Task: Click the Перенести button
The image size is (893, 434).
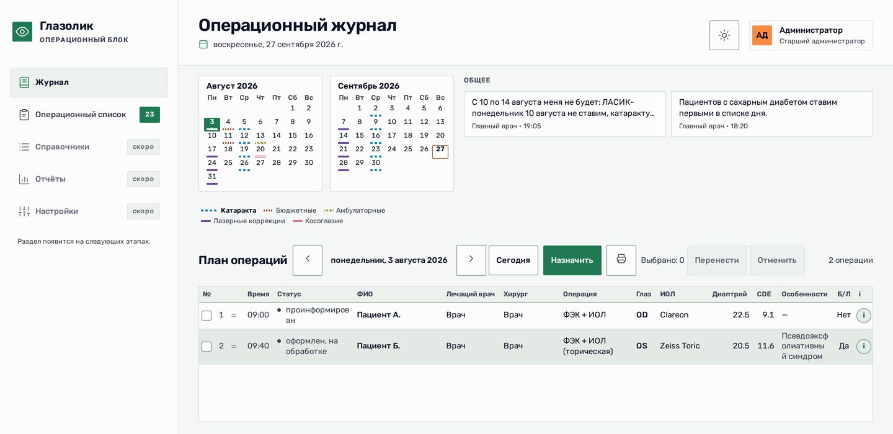Action: [x=717, y=260]
